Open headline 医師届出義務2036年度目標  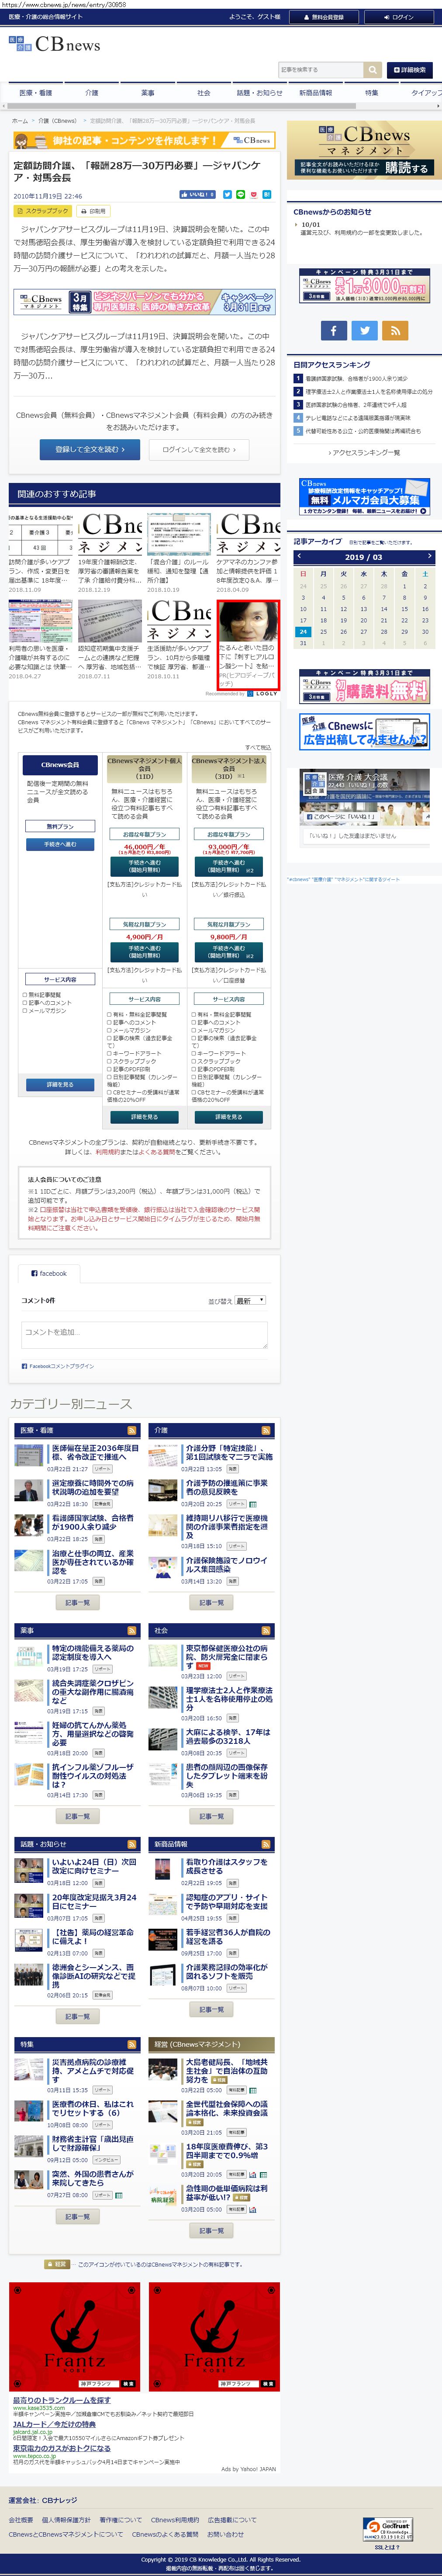[95, 1452]
